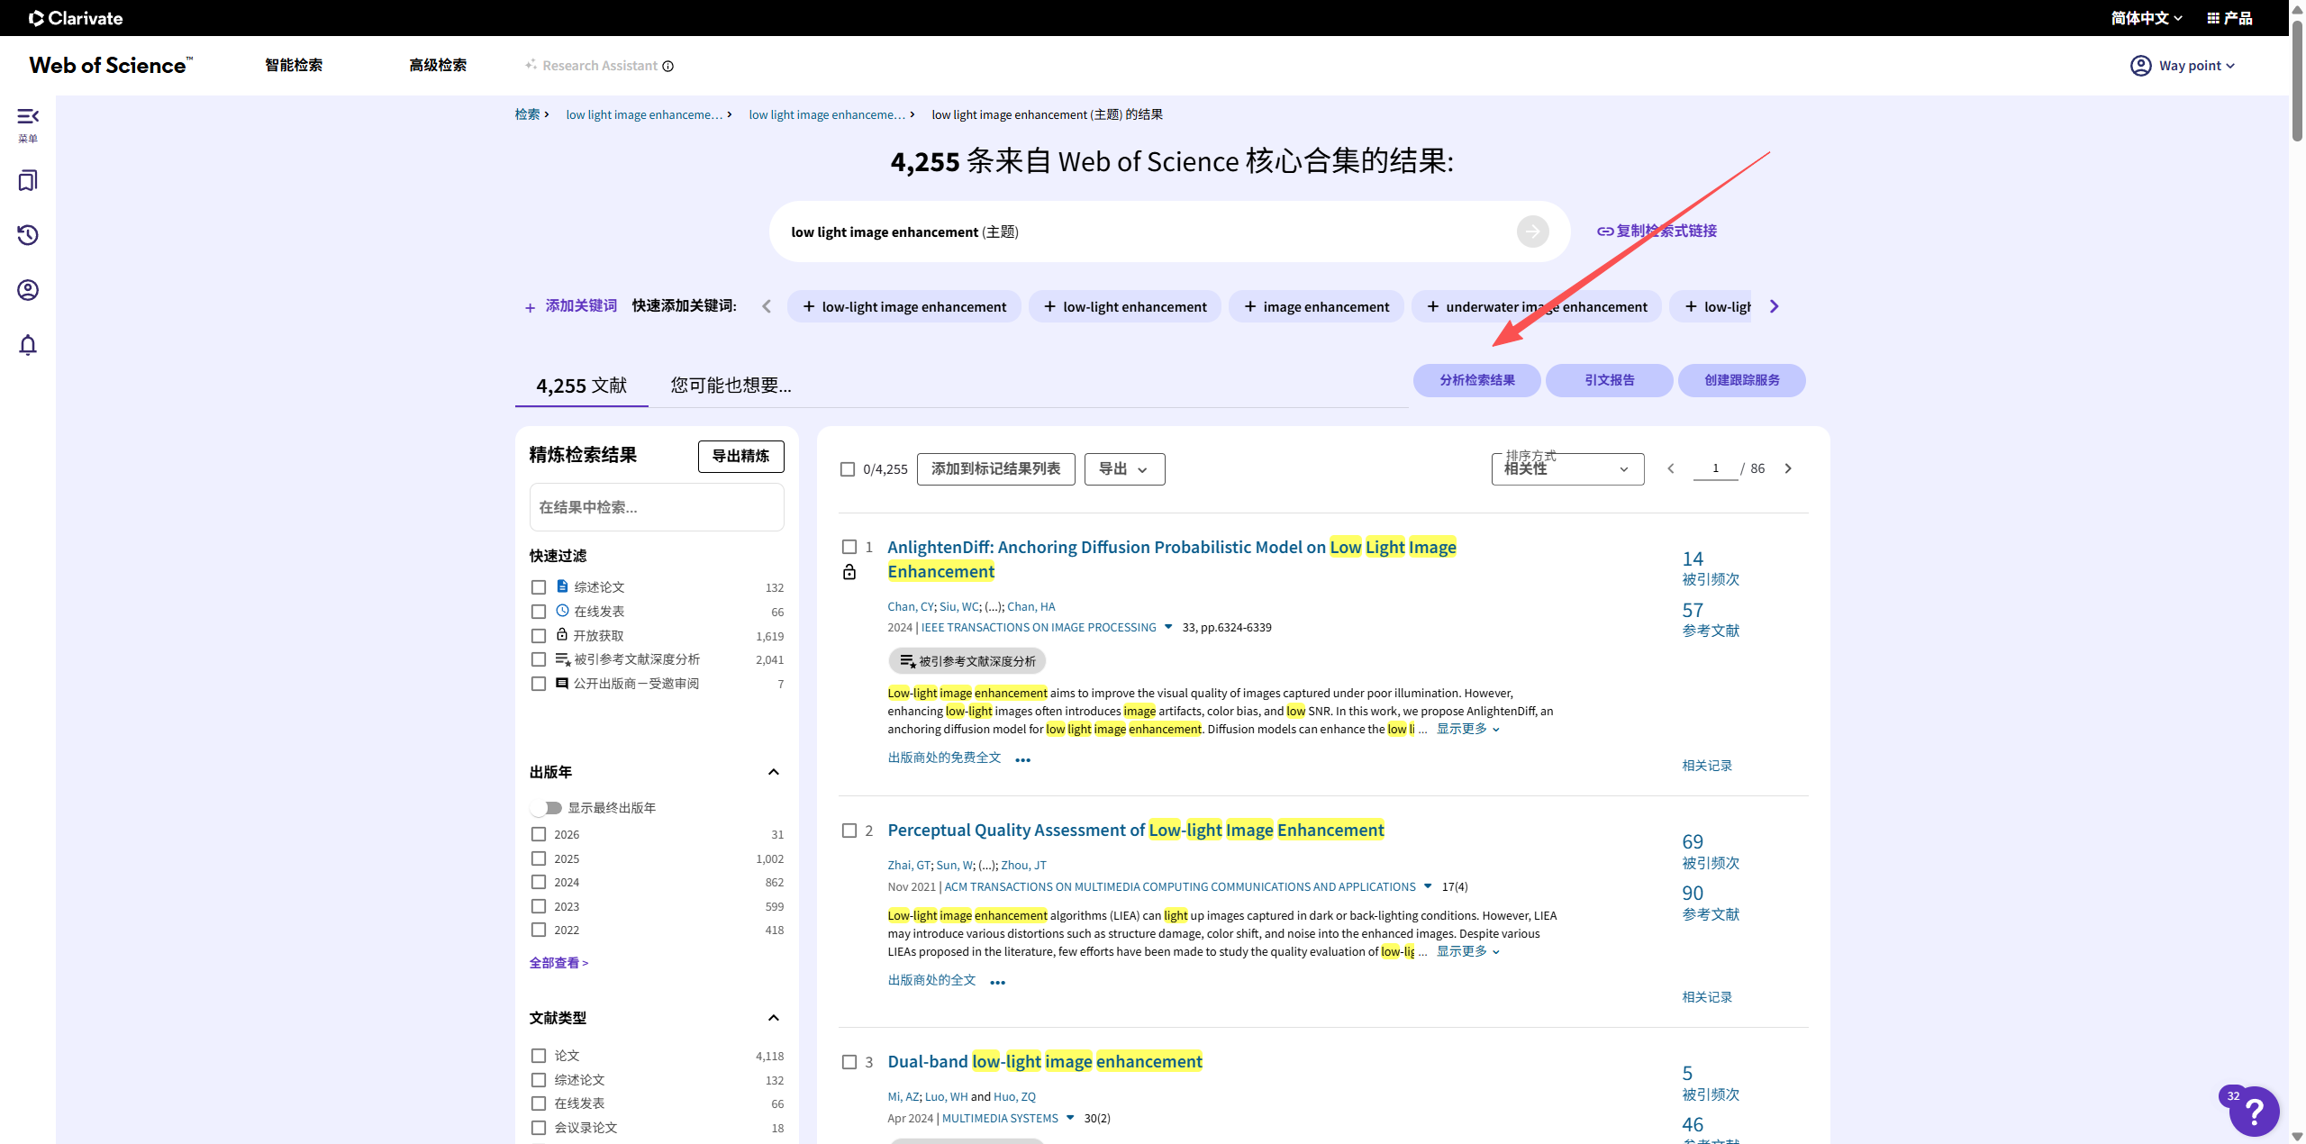
Task: Open the help question mark bubble
Action: (x=2254, y=1112)
